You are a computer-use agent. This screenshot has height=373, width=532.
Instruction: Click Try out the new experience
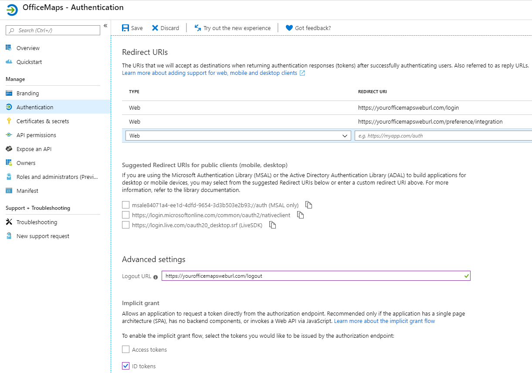[x=232, y=28]
